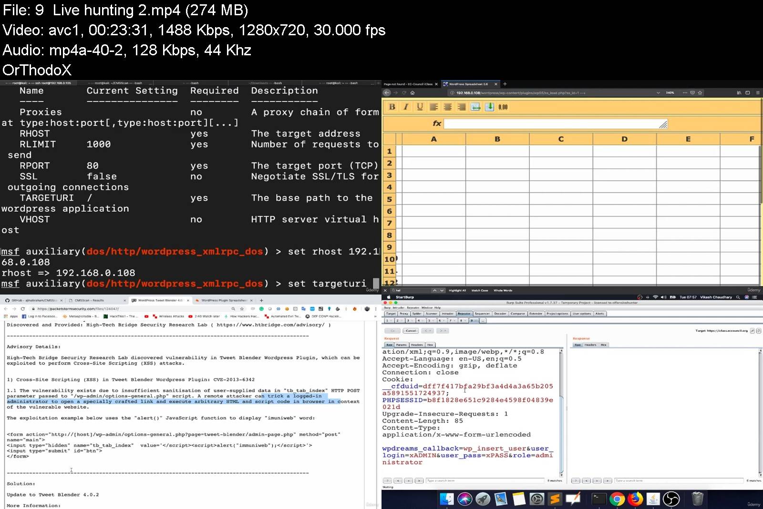Click Cancel button in Burp Repeater
The height and width of the screenshot is (509, 763).
(411, 331)
